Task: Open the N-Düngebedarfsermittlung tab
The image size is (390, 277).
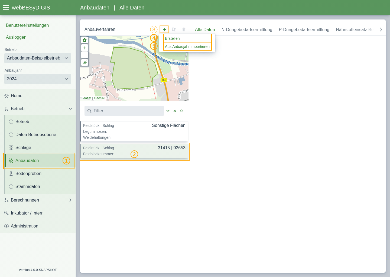Action: [x=247, y=30]
